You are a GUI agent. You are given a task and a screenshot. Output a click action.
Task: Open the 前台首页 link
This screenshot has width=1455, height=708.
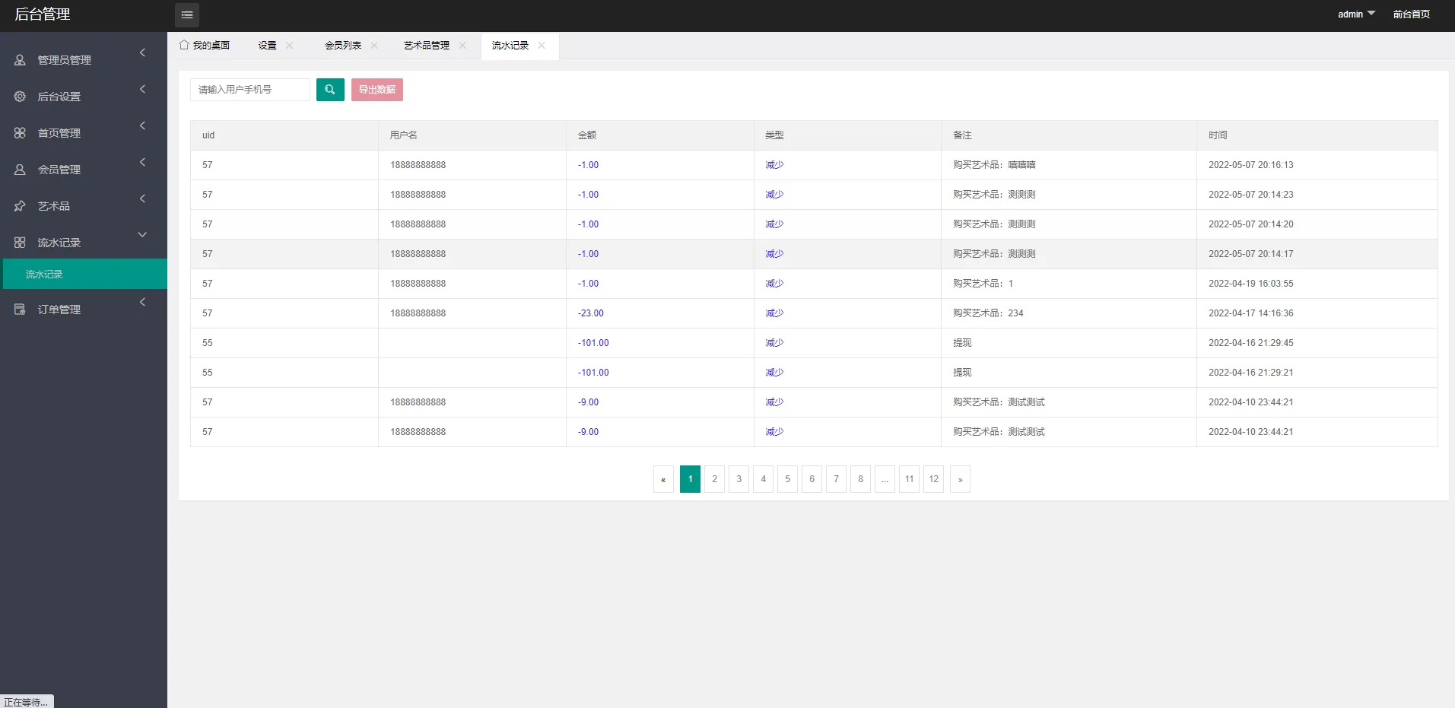[x=1411, y=14]
